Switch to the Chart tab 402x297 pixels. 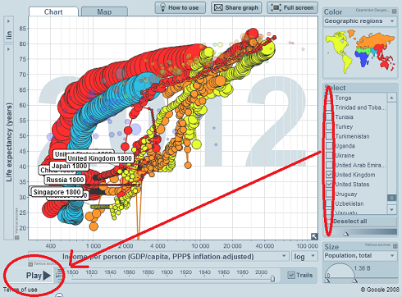(53, 11)
